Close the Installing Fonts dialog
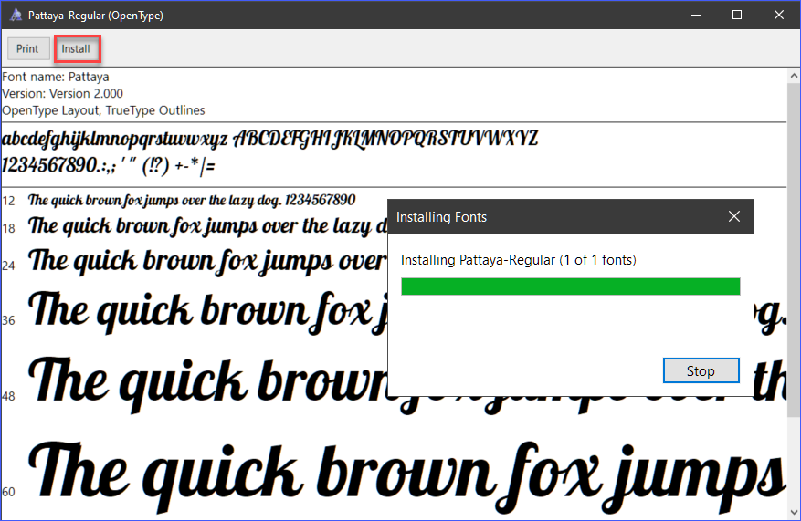801x521 pixels. (734, 216)
